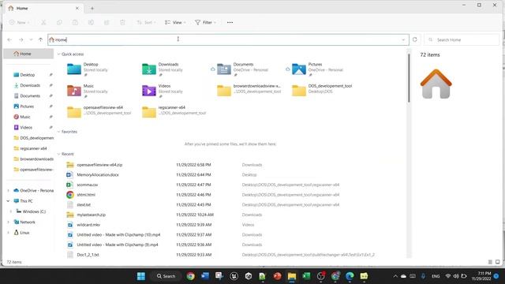The height and width of the screenshot is (284, 505).
Task: Show hidden system tray icons
Action: [395, 276]
